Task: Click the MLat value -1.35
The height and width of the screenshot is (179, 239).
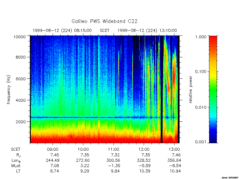Action: 114,166
